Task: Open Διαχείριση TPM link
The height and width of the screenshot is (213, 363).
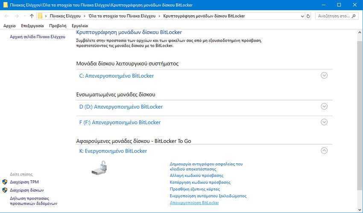Action: 24,182
